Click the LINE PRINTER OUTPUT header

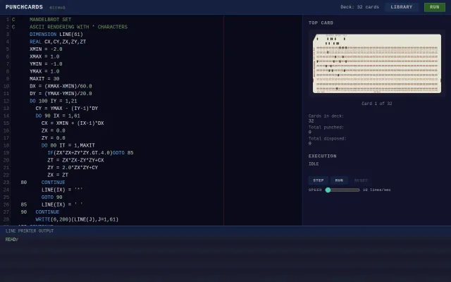point(30,231)
